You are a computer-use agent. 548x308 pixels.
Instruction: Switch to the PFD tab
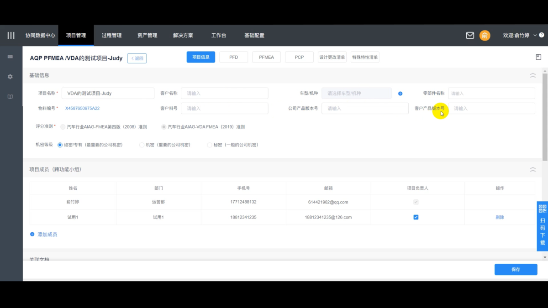pos(234,57)
